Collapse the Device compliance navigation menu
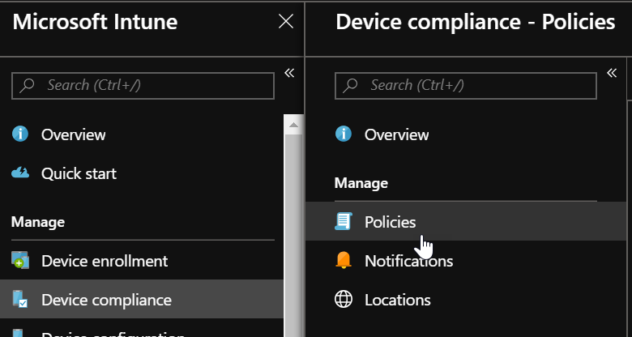The width and height of the screenshot is (632, 337). tap(613, 74)
